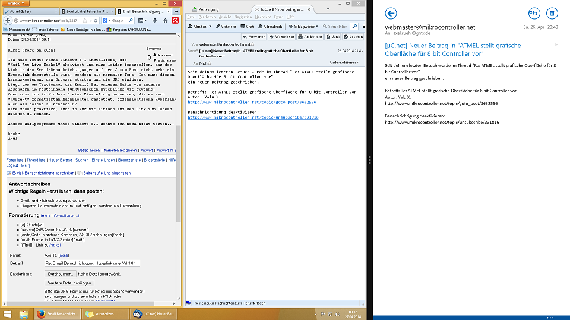
Task: Open the goto_post/3632556 link in Thunderbird
Action: [252, 103]
